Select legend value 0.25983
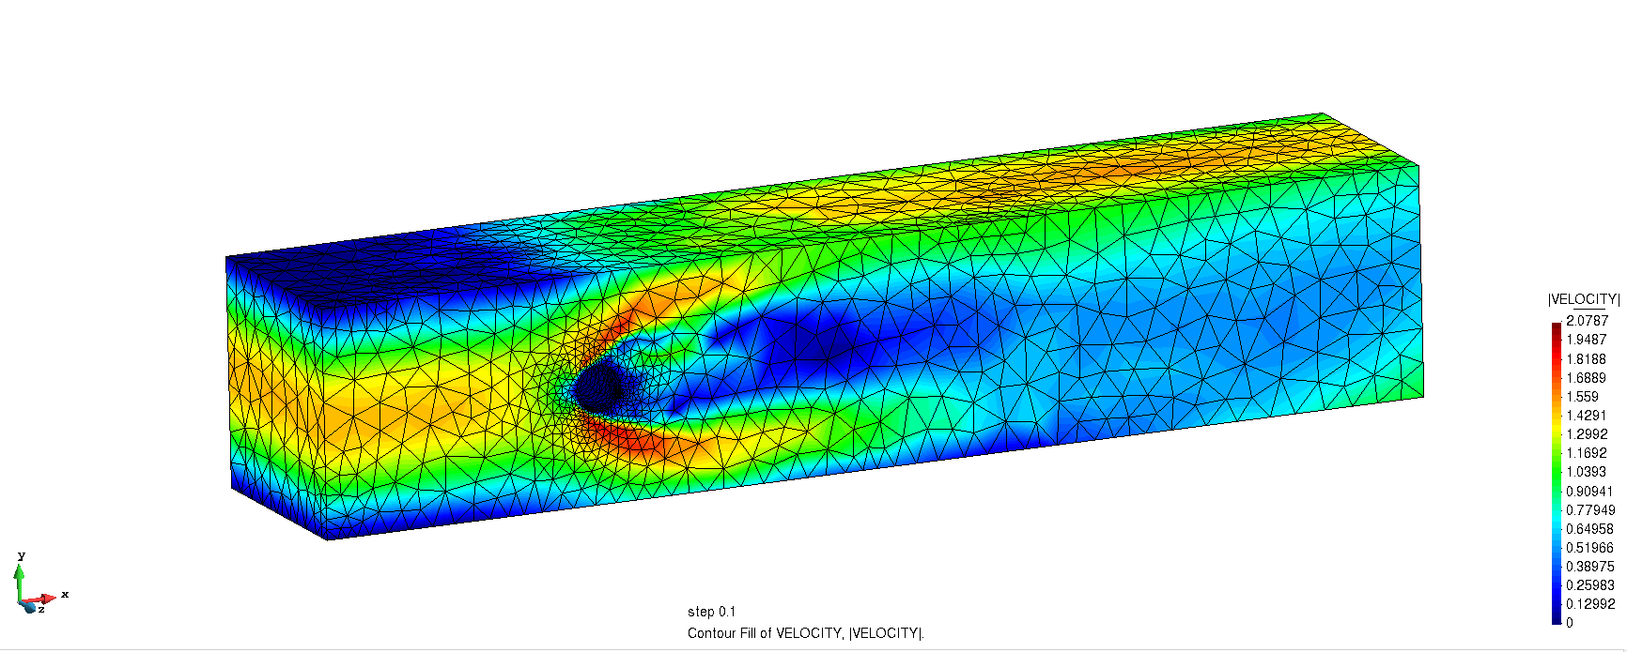1627x652 pixels. coord(1589,585)
